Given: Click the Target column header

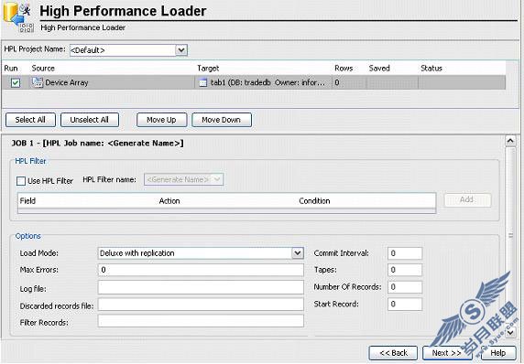Looking at the screenshot, I should pos(208,68).
